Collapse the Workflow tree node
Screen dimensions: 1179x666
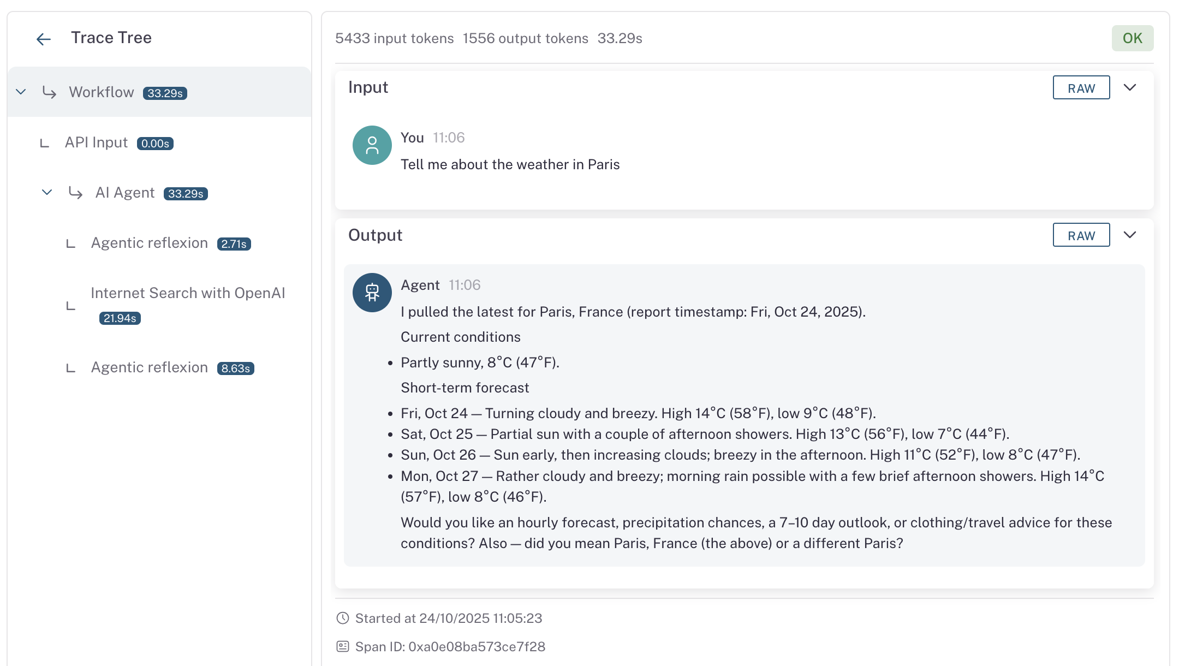click(x=21, y=92)
